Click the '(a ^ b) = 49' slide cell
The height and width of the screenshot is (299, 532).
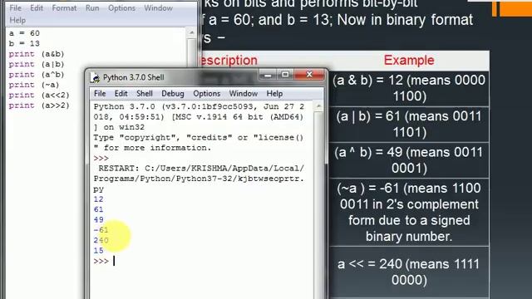[x=409, y=160]
